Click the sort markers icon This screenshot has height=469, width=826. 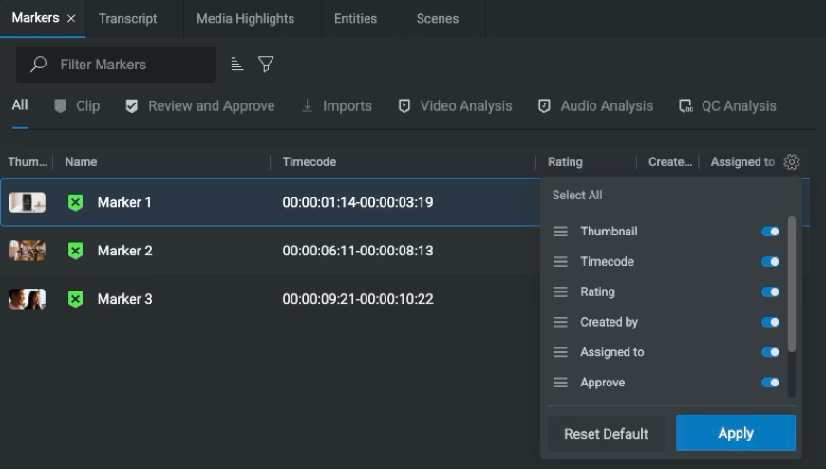(237, 65)
